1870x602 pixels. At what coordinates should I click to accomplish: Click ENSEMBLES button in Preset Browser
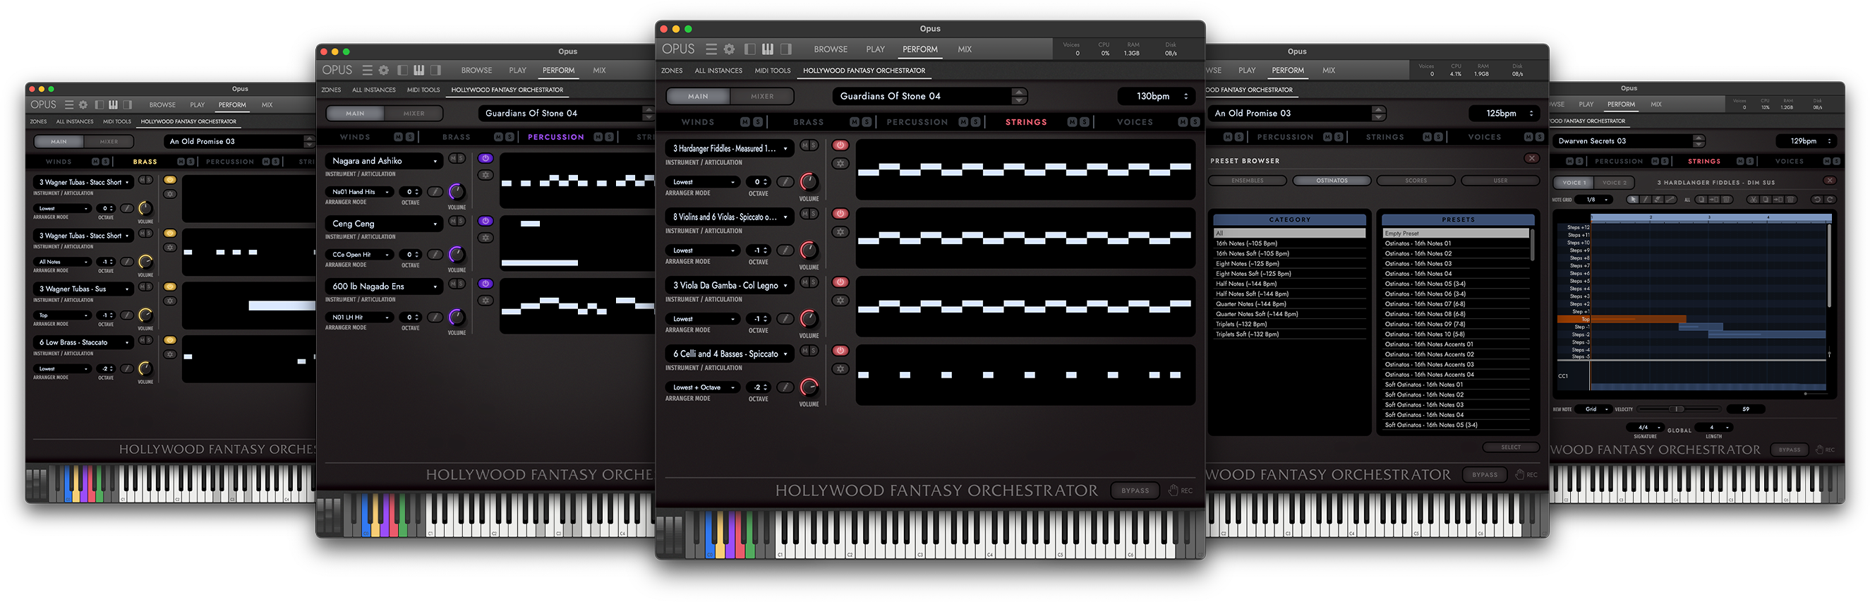1247,180
